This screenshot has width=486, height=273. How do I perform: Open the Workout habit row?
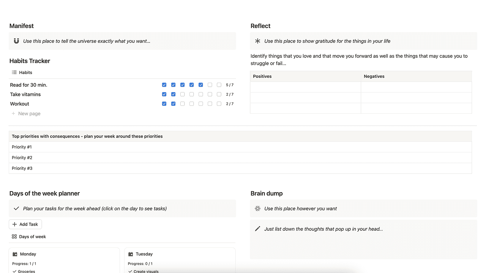point(122,104)
